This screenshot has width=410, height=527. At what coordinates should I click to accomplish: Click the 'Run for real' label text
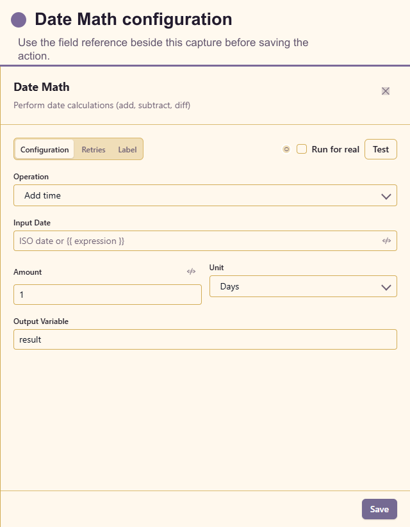pyautogui.click(x=335, y=149)
